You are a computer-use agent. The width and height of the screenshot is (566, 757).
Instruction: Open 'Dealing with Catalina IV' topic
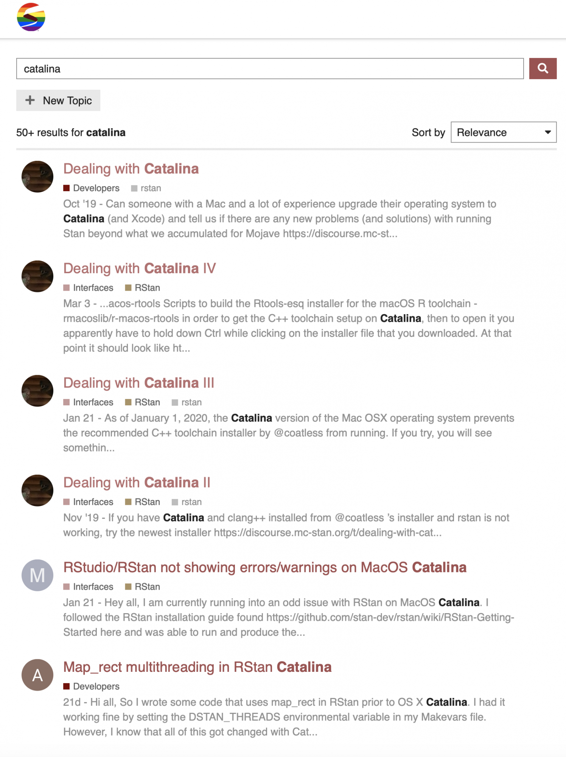[x=139, y=268]
